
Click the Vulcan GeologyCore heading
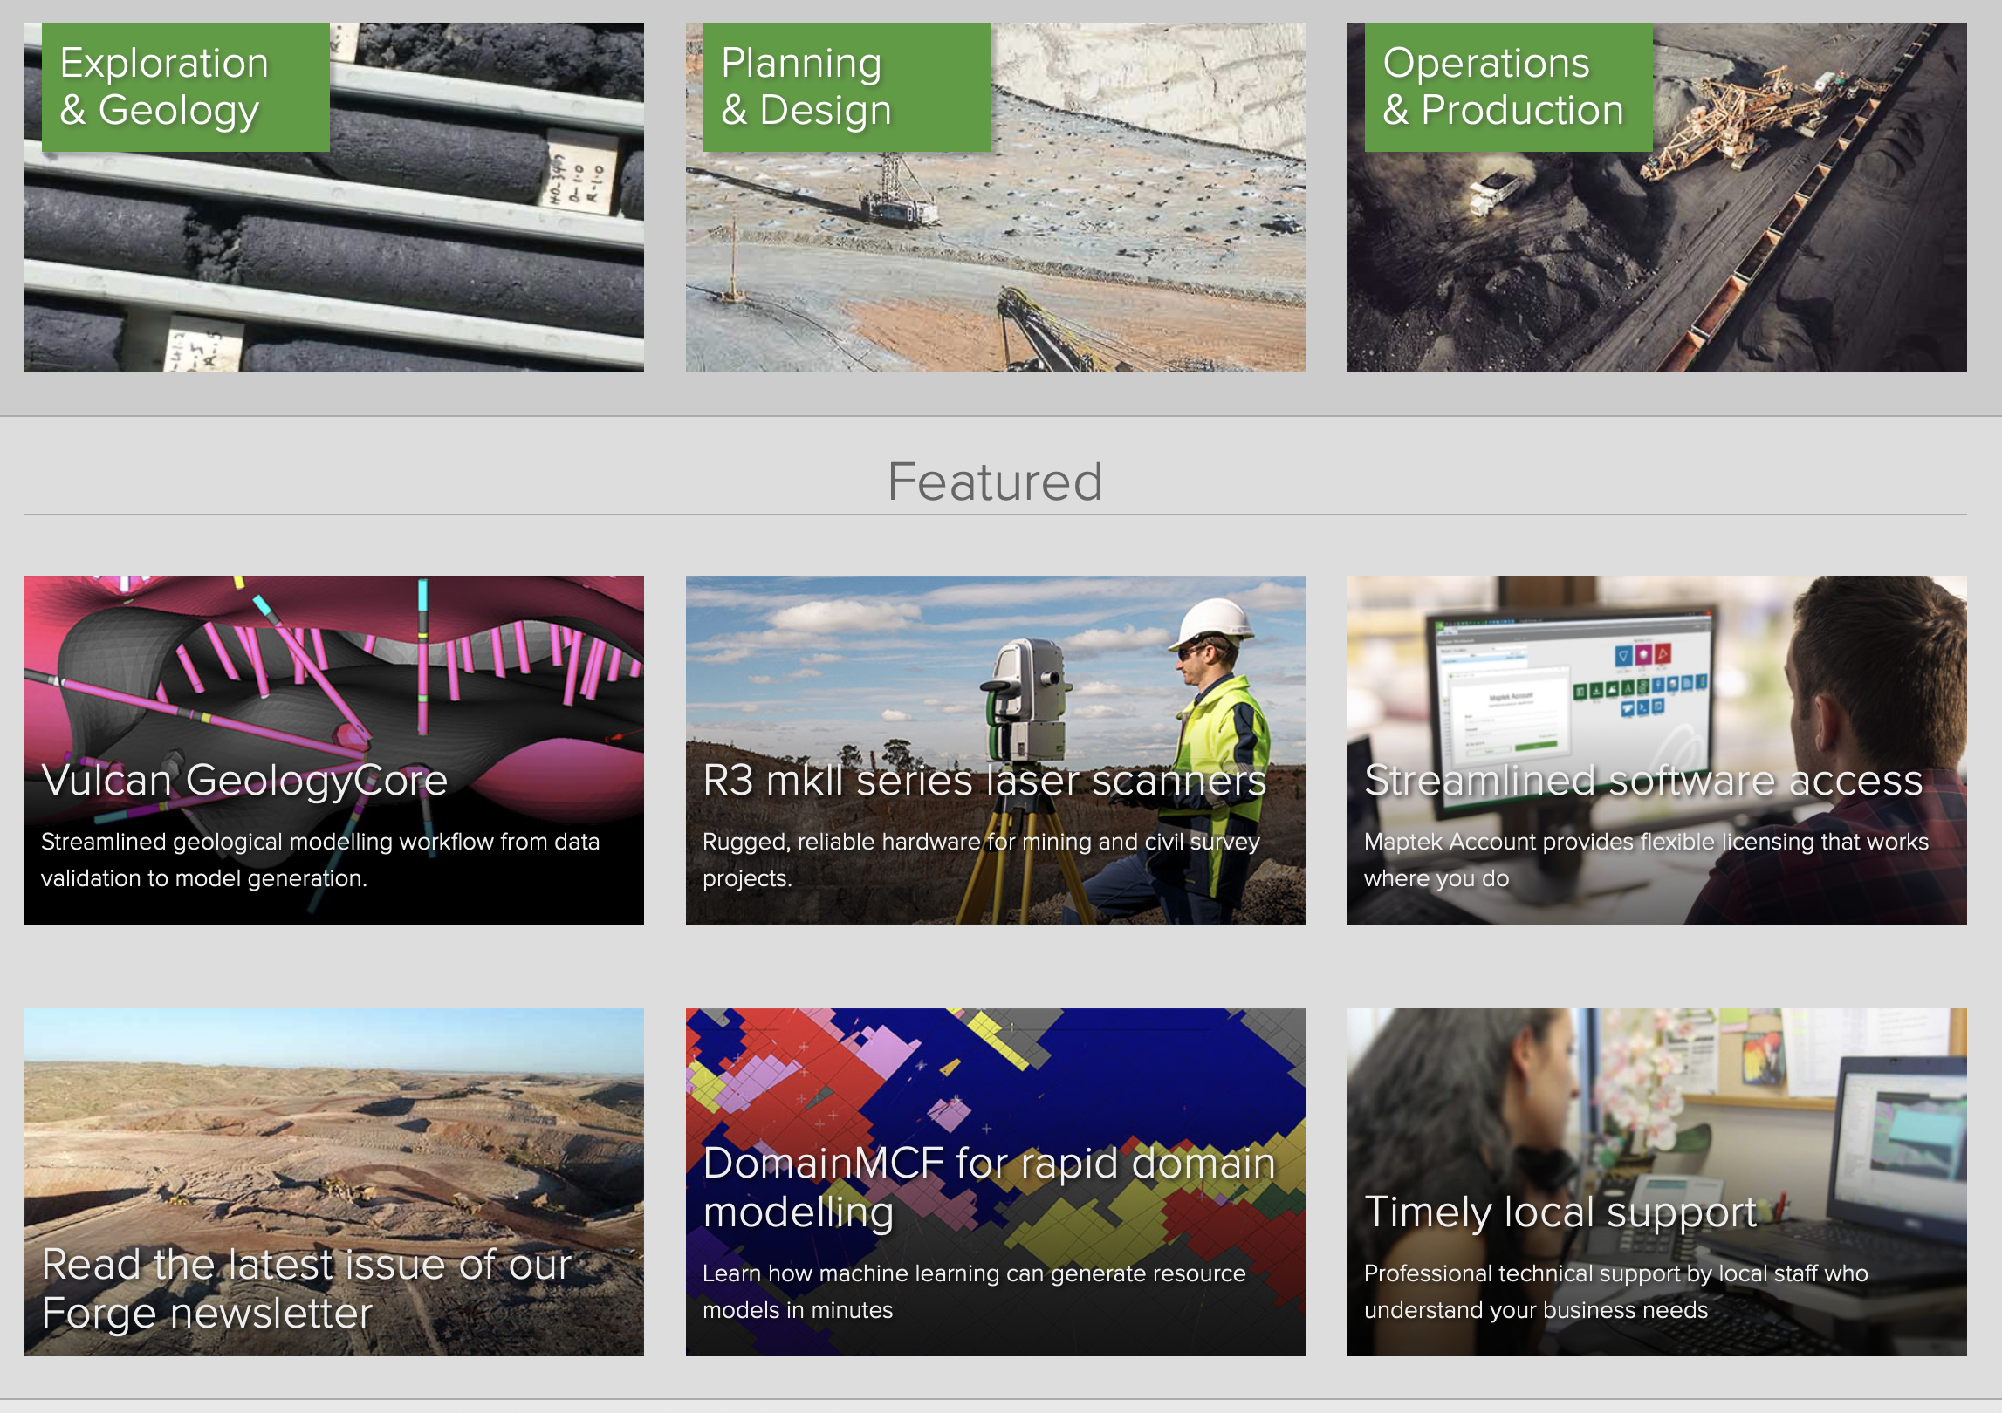244,780
